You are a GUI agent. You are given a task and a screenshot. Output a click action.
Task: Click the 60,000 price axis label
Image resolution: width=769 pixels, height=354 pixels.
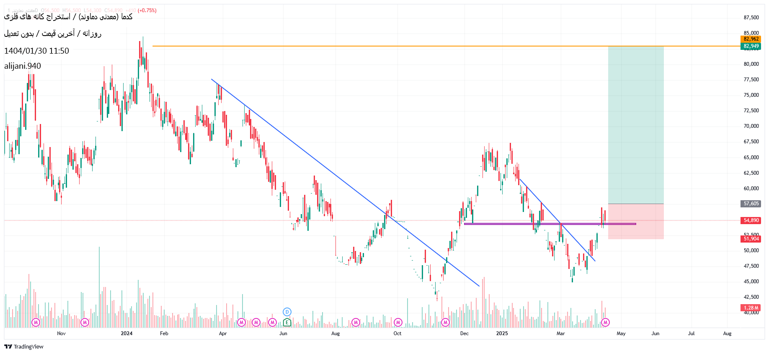point(751,189)
